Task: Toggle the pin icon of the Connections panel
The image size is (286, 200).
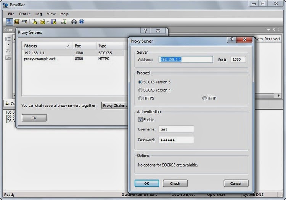Action: tap(274, 29)
